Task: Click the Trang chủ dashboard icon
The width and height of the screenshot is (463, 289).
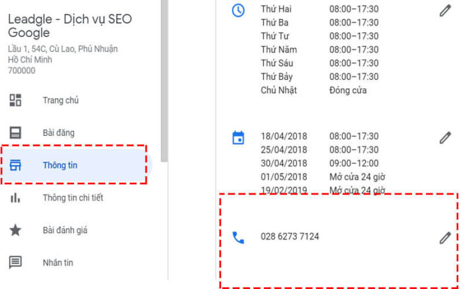Action: 15,100
